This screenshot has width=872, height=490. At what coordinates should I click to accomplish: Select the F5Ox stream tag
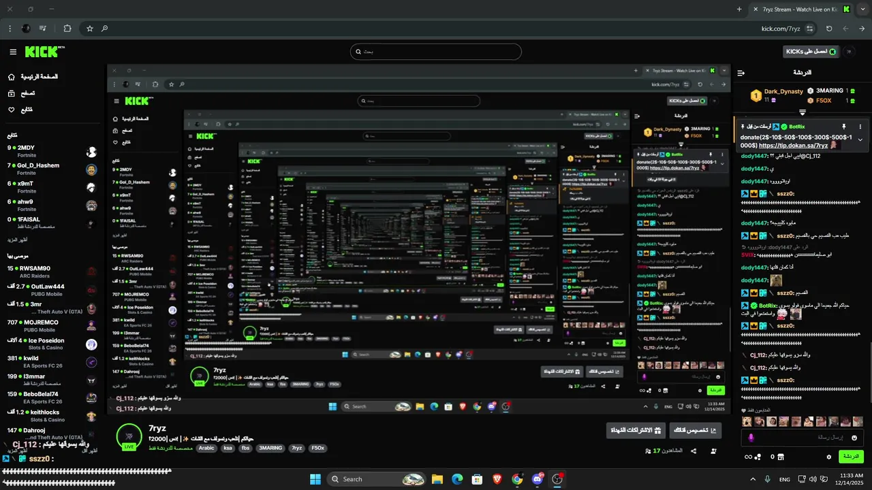point(317,448)
